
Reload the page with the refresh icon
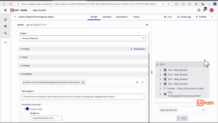tap(10, 4)
